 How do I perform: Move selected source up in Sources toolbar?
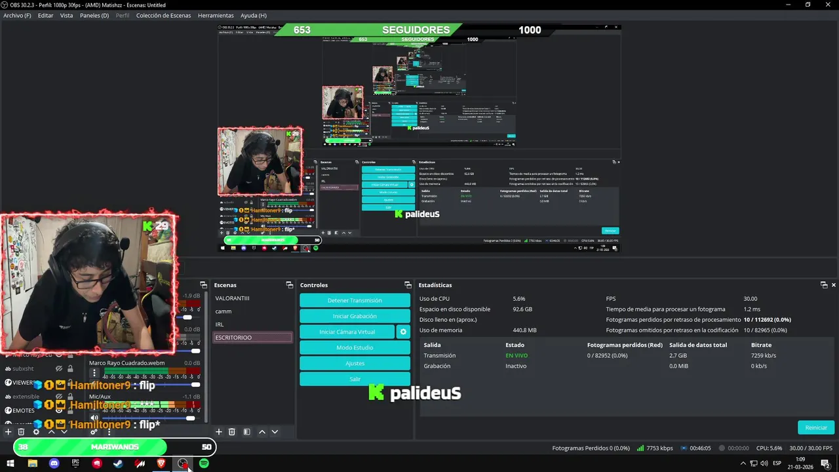[x=51, y=431]
